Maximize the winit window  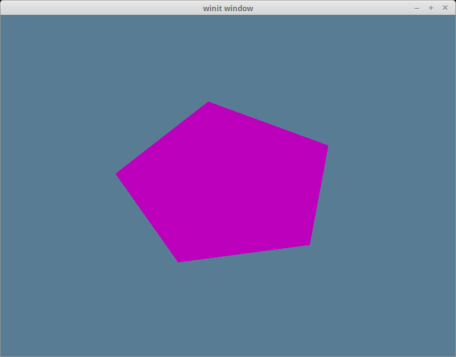click(x=430, y=8)
